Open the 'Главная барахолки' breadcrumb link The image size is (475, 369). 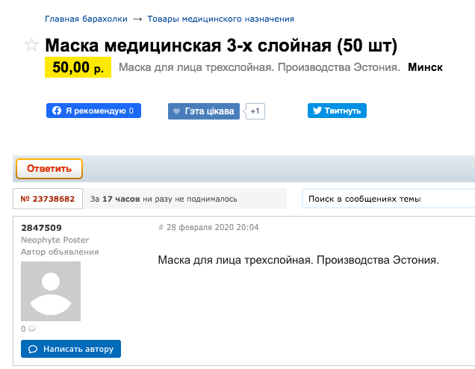coord(86,19)
